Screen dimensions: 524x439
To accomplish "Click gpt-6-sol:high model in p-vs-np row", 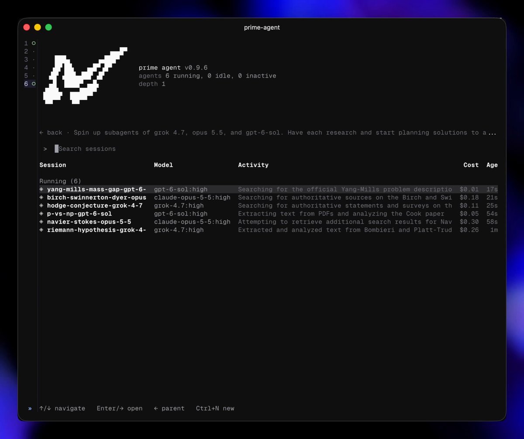I will tap(181, 214).
